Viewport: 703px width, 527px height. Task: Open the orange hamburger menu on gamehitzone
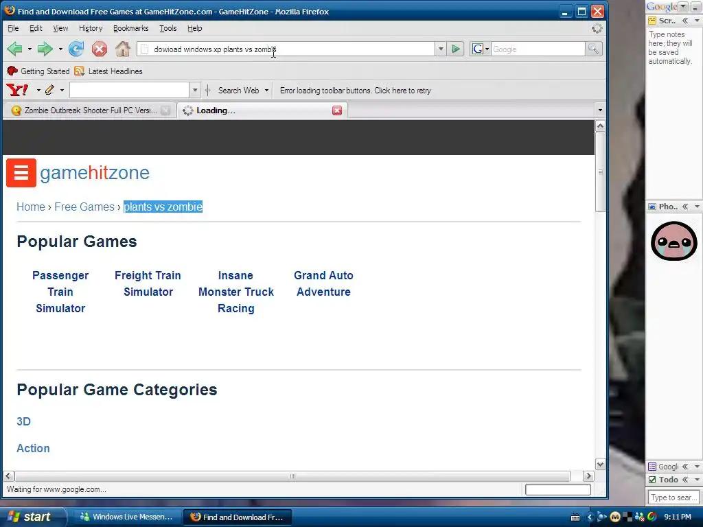click(x=21, y=172)
